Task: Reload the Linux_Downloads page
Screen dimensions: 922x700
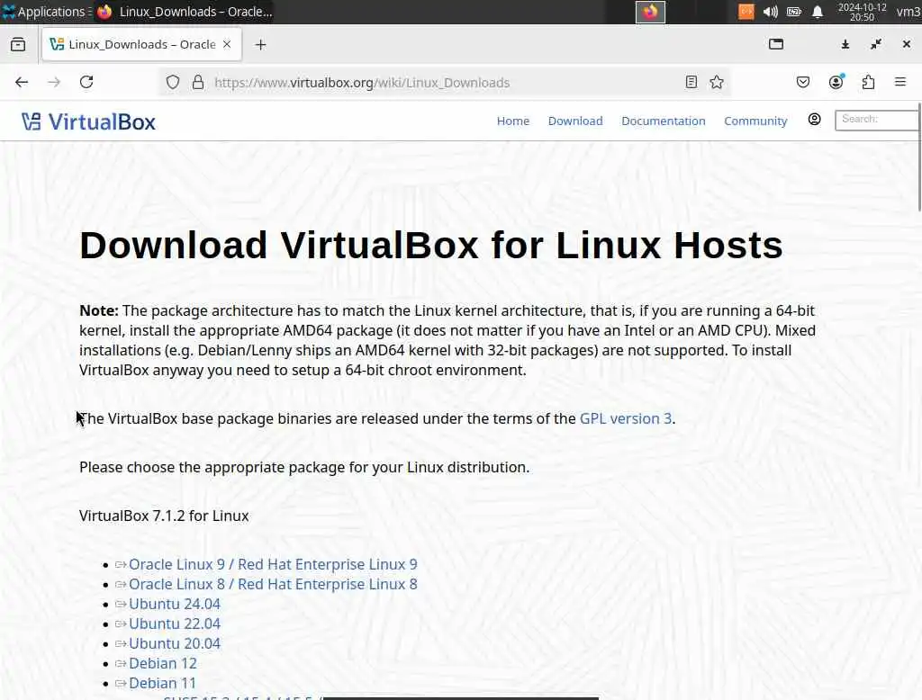Action: [86, 82]
